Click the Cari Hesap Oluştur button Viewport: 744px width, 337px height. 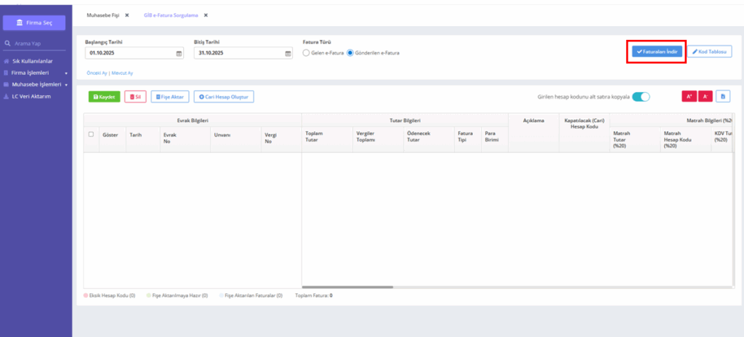click(224, 97)
